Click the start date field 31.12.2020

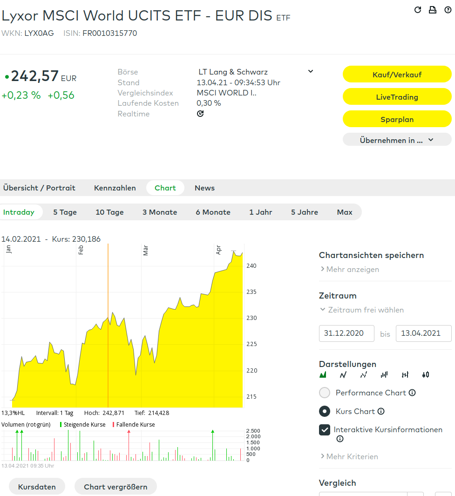pos(346,333)
